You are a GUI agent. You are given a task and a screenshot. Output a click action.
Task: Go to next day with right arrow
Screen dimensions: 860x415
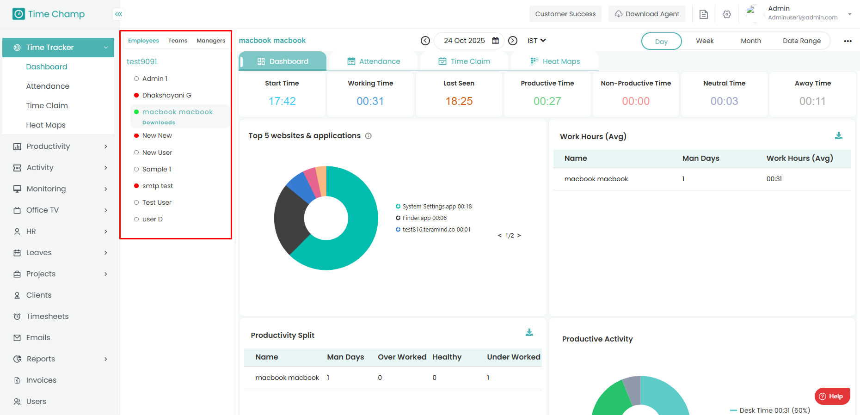[513, 41]
